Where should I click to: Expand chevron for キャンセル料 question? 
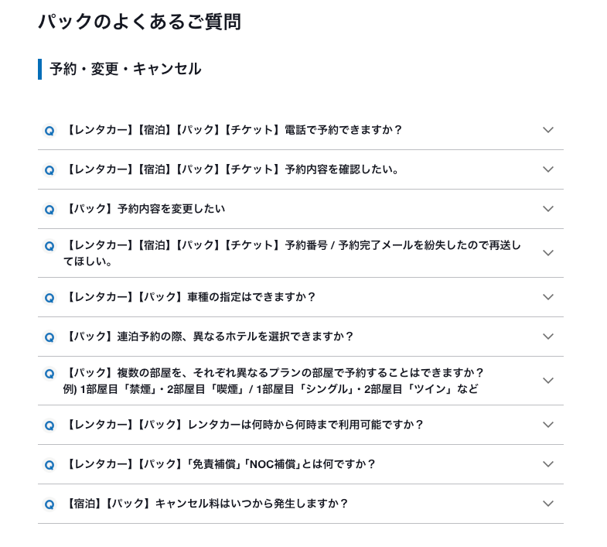547,504
